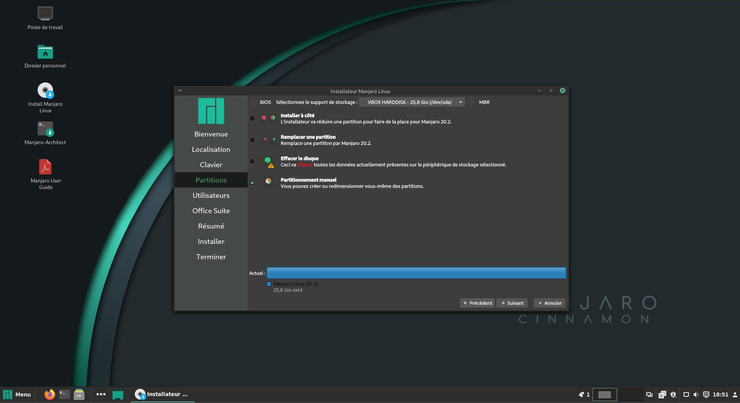Open the Manjaro User Guide PDF icon
The height and width of the screenshot is (403, 740).
point(45,167)
